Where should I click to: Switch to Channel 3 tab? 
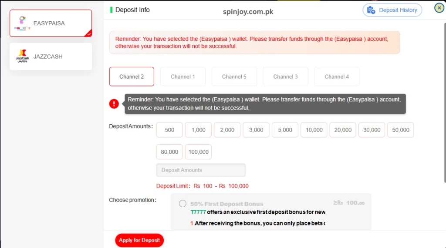tap(285, 76)
